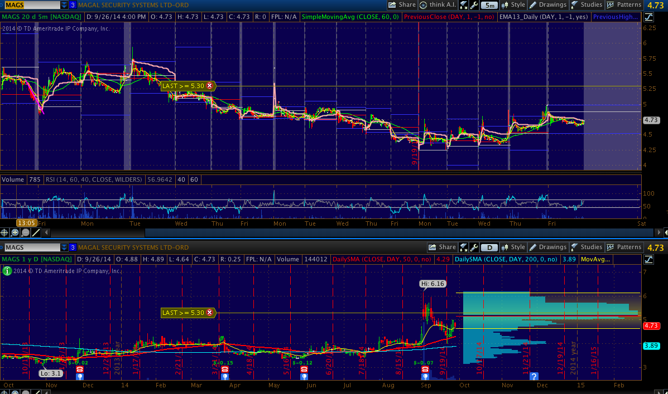Select the line drawing tool icon

35,232
